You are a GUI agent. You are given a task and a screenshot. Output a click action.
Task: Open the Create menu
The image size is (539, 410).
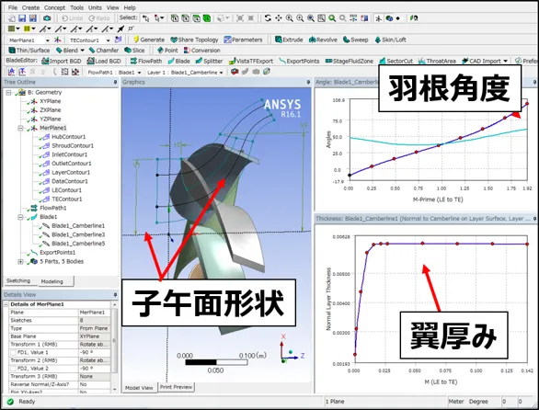(30, 7)
